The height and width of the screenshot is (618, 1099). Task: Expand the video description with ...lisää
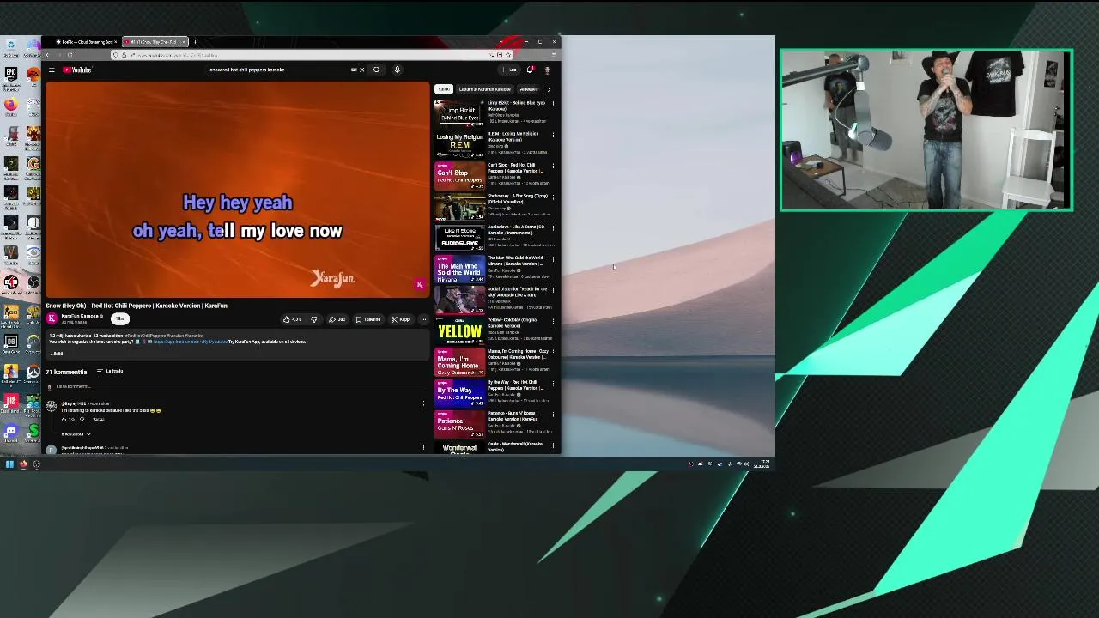(x=57, y=354)
